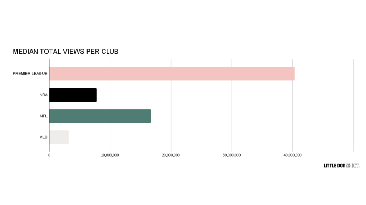Click the Little Dot Sport logo

341,165
